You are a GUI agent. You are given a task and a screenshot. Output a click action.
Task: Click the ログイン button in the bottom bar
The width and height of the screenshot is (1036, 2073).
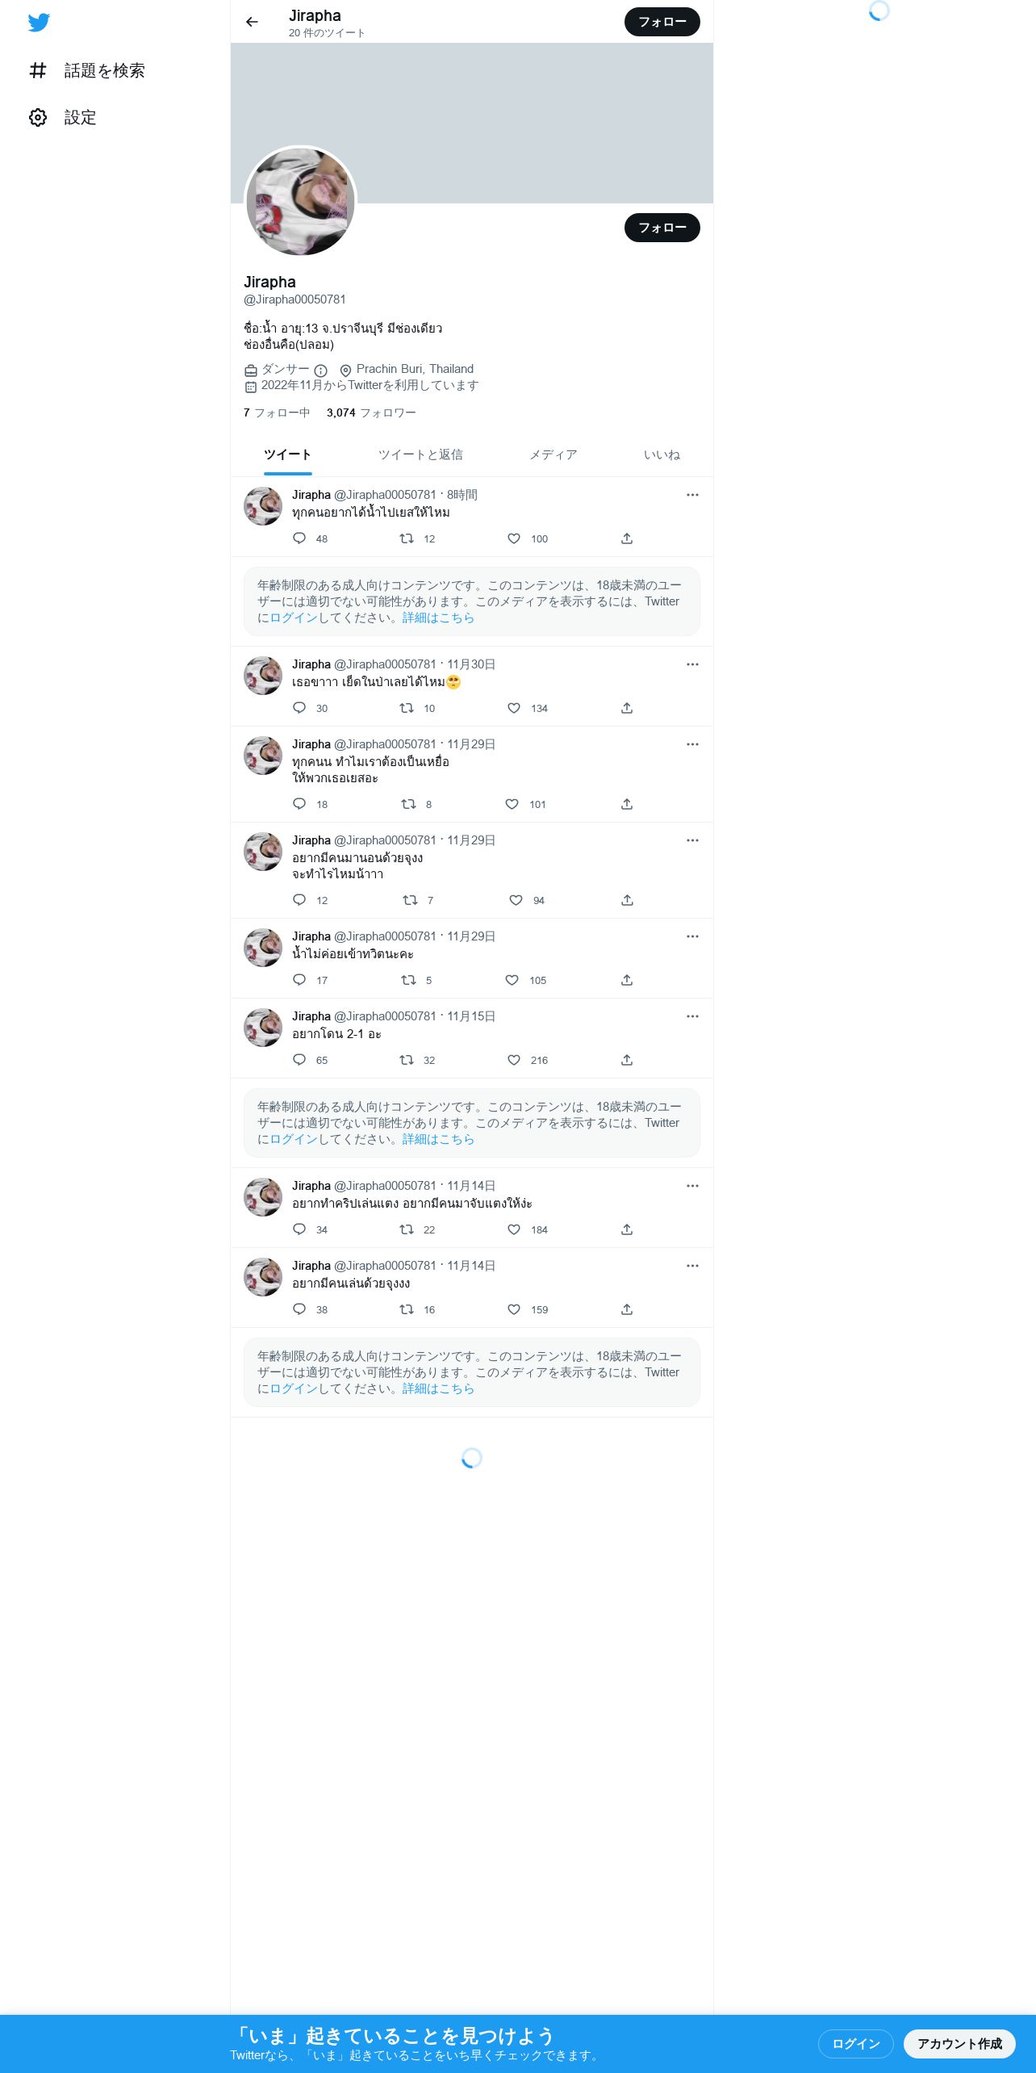click(855, 2043)
